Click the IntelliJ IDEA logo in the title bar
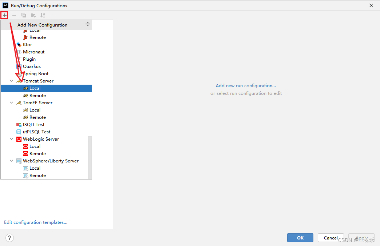This screenshot has width=380, height=246. [5, 5]
